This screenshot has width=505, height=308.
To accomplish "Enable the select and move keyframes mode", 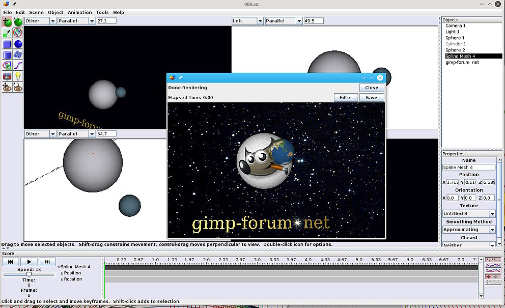I will (493, 276).
